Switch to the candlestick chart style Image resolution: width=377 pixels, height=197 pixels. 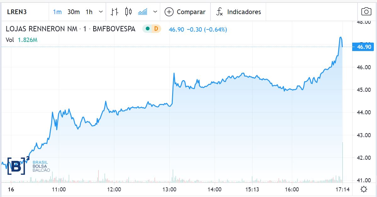(x=128, y=12)
